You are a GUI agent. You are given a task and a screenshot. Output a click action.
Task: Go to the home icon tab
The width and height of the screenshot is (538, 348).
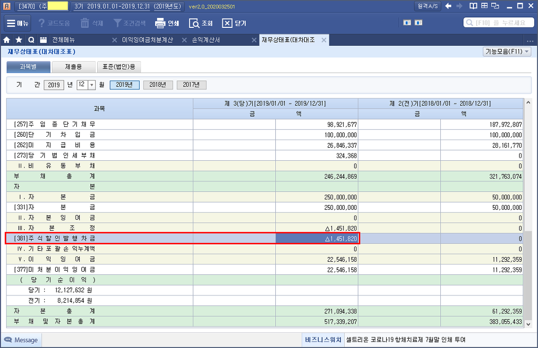tap(7, 40)
